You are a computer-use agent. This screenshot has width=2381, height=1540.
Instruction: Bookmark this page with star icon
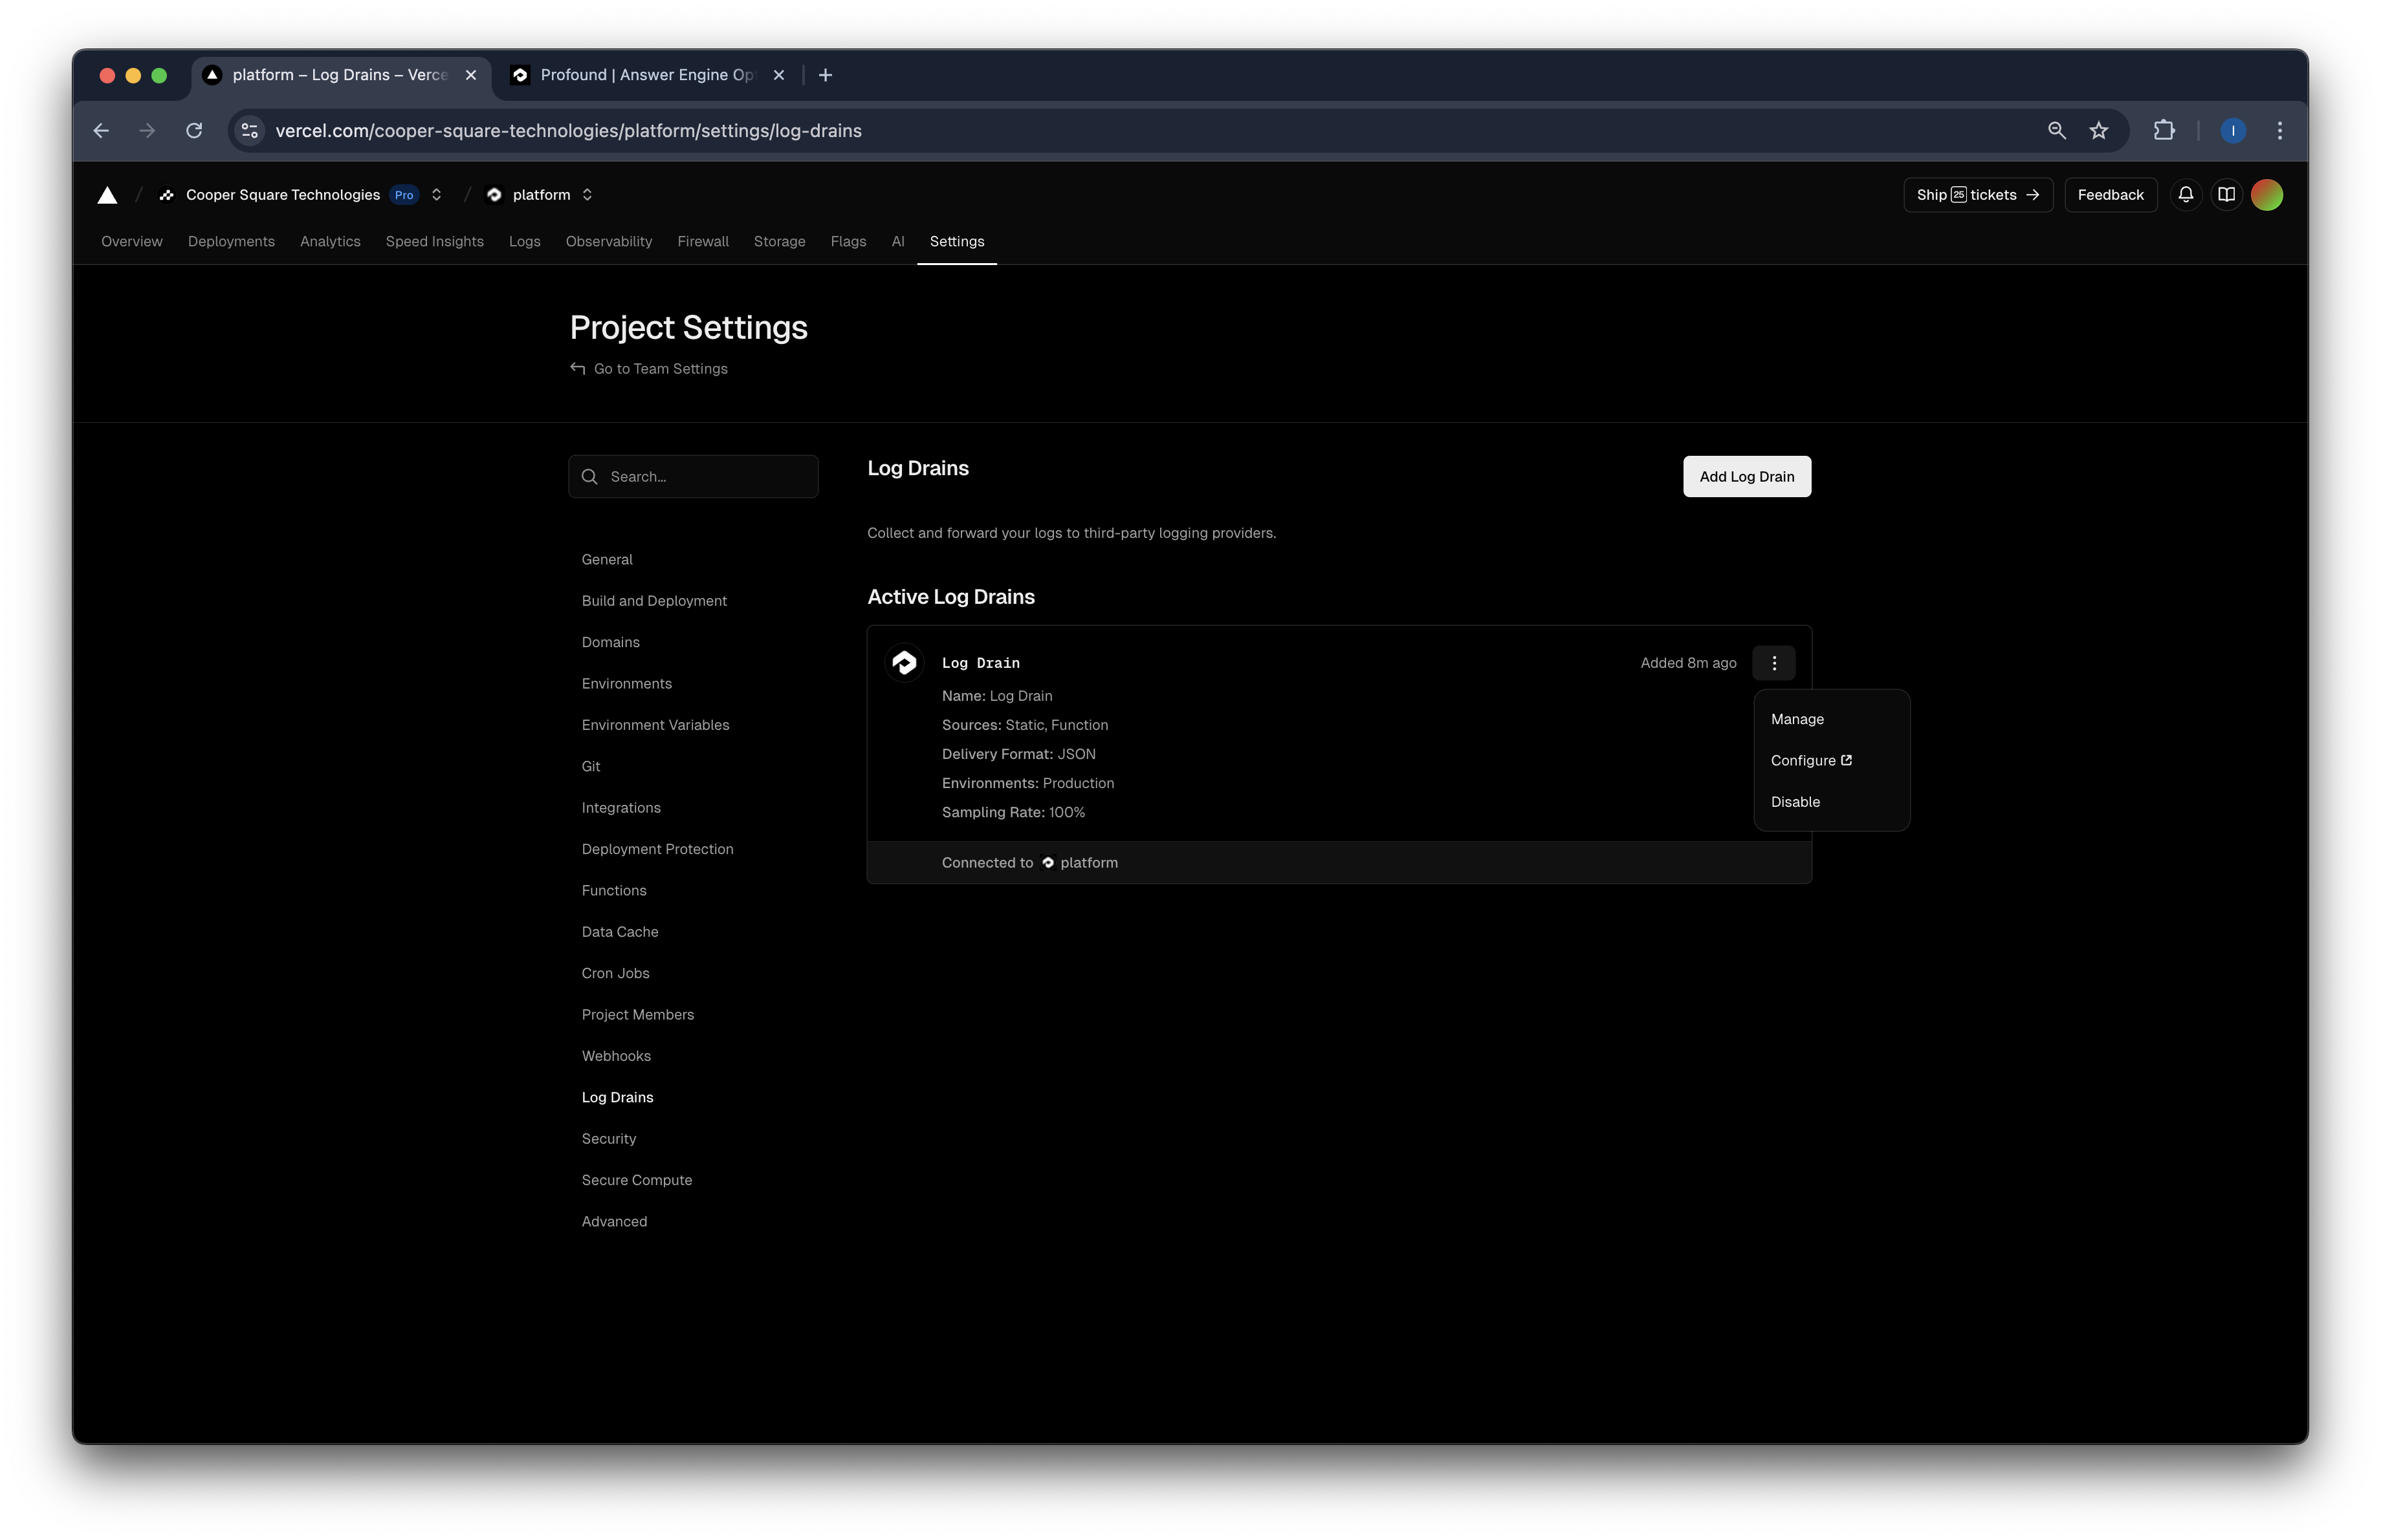2098,131
